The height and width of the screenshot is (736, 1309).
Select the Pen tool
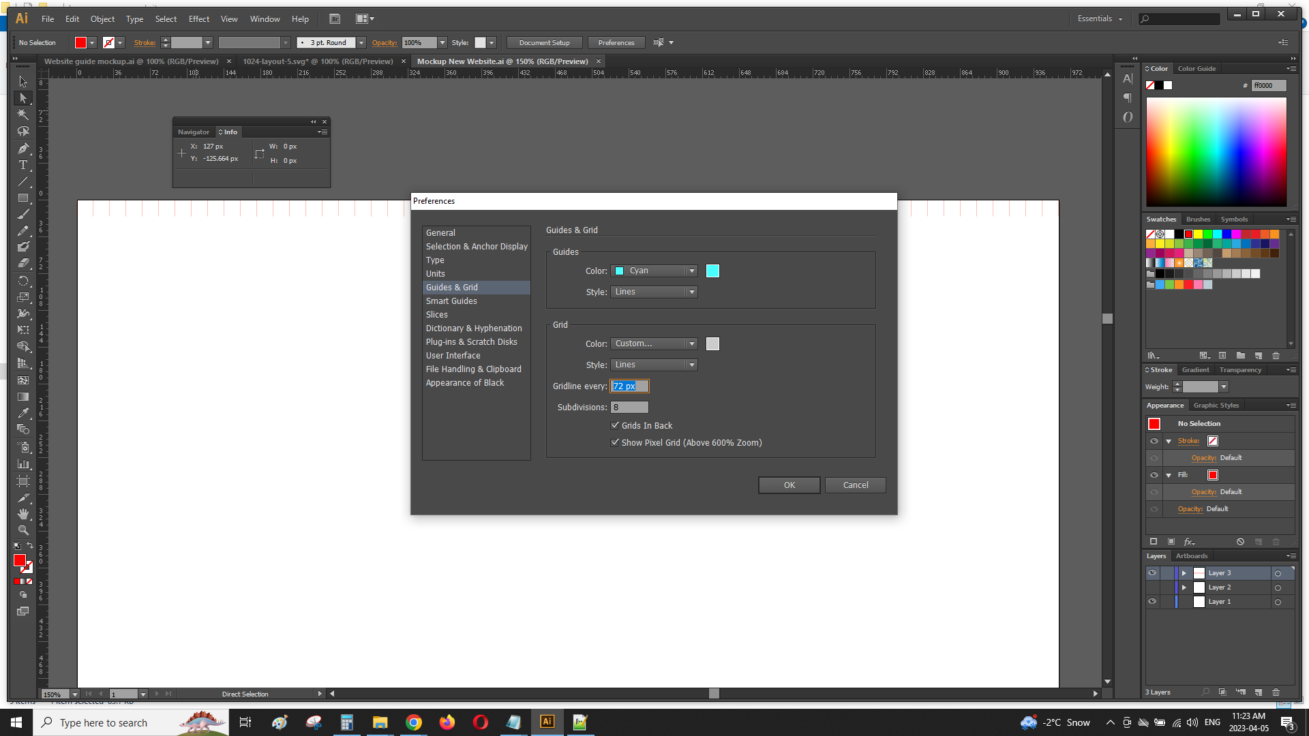point(23,149)
